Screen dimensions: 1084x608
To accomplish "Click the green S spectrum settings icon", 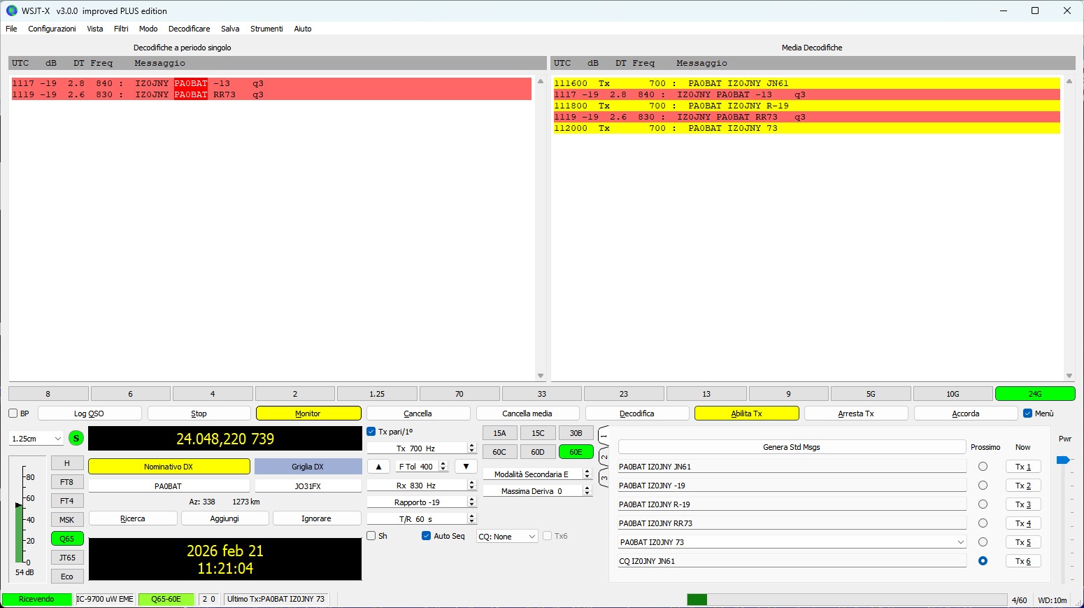I will (76, 438).
